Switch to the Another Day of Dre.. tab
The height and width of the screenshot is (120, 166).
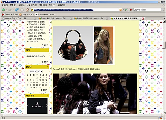[15, 18]
